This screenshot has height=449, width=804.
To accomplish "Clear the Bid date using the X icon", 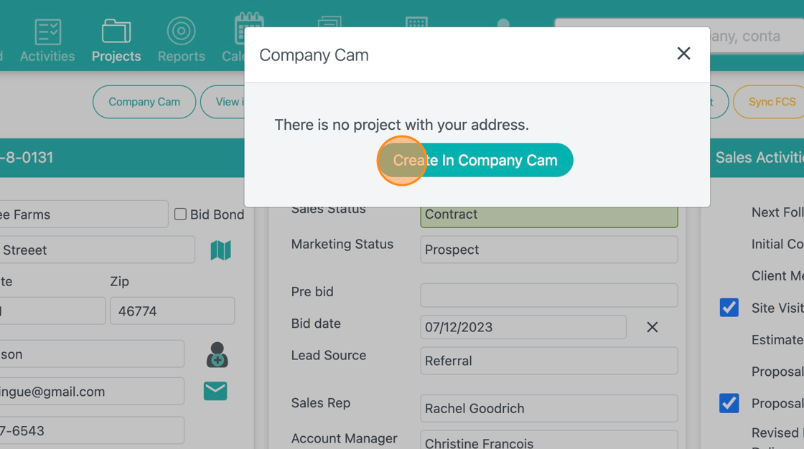I will tap(652, 327).
